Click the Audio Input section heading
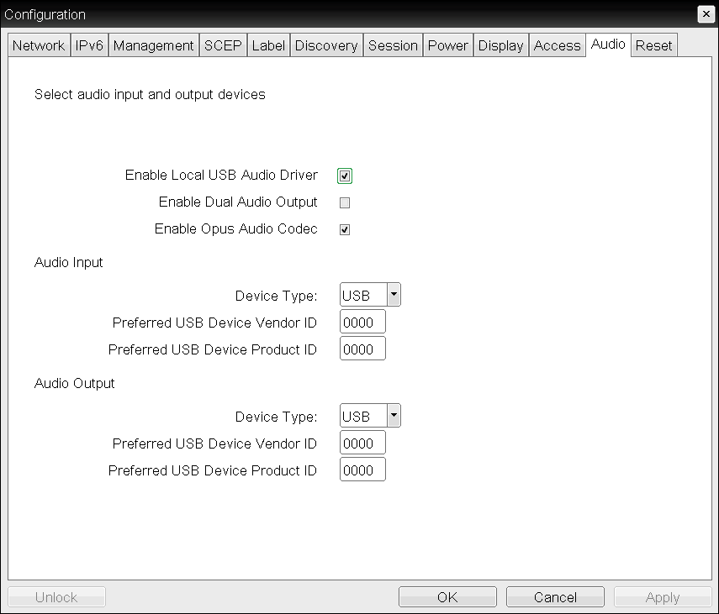Screen dimensions: 719x614 [x=69, y=262]
